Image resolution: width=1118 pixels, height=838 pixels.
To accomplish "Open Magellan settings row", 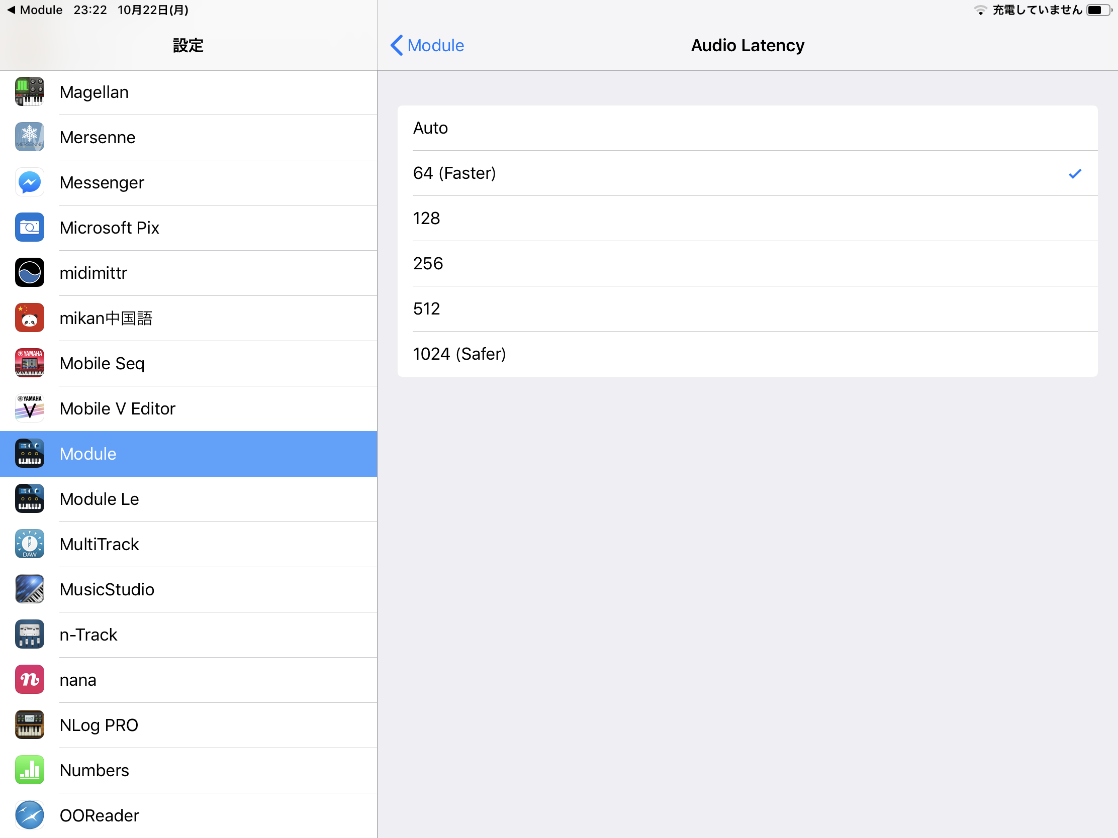I will click(x=189, y=92).
